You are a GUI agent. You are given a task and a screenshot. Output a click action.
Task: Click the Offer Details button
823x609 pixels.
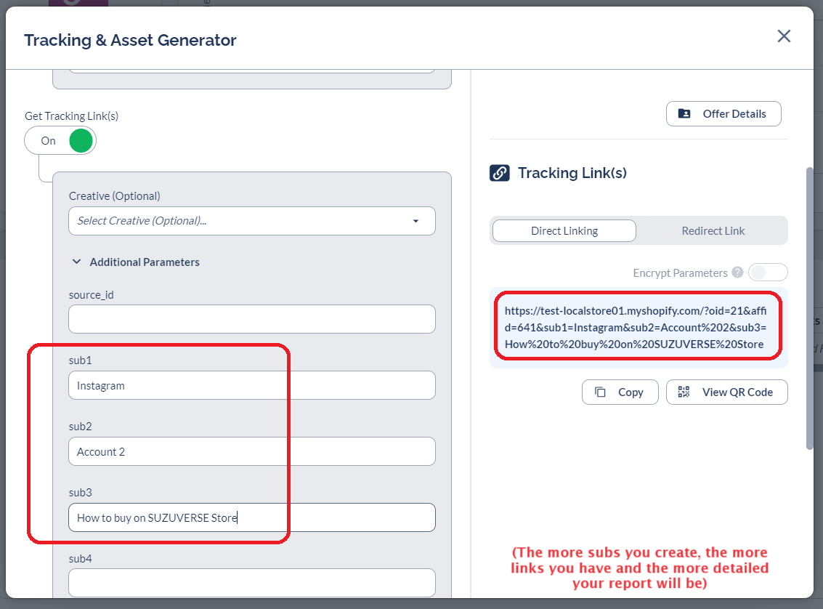tap(723, 114)
